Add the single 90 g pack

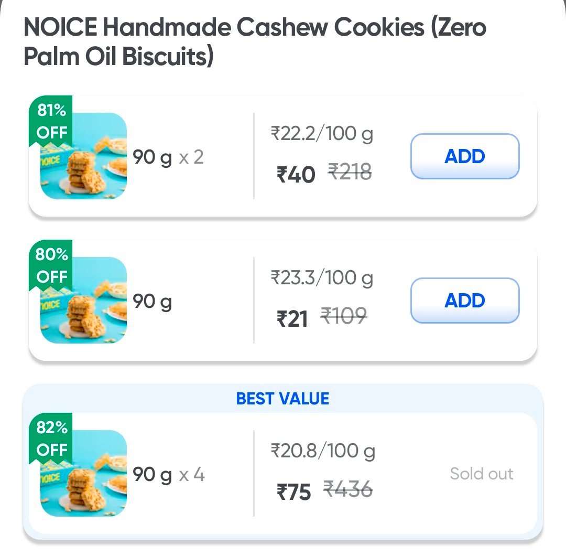464,301
